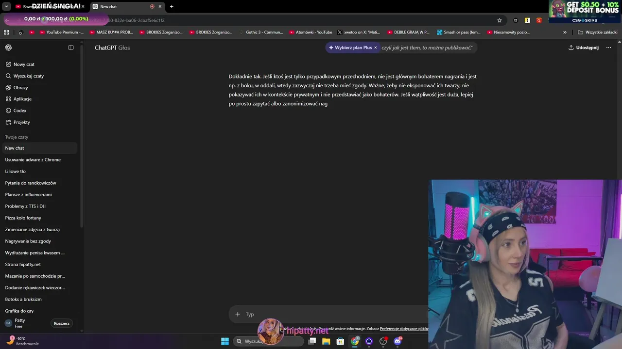Open the Smash or pass bookmark
This screenshot has height=349, width=622.
pos(459,32)
